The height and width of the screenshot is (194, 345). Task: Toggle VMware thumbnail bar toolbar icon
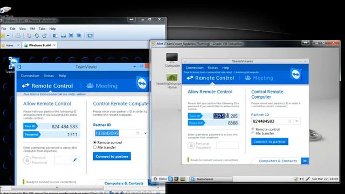click(64, 36)
